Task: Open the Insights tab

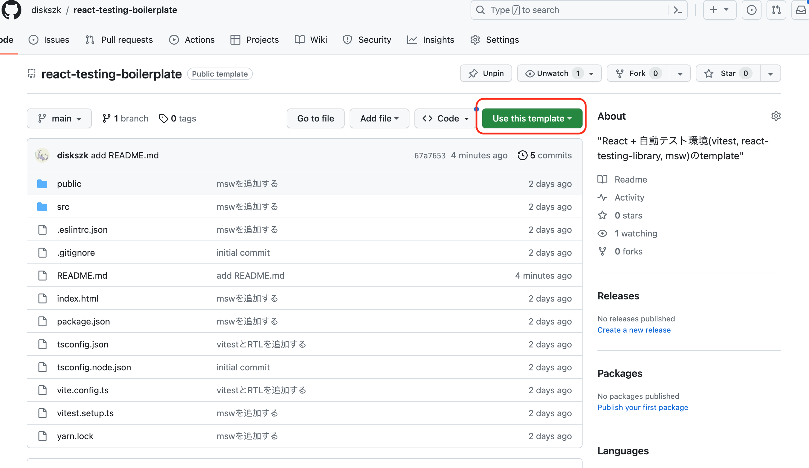Action: 431,40
